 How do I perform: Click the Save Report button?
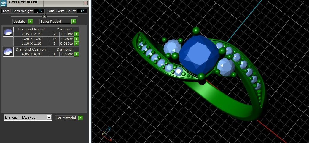pos(55,21)
